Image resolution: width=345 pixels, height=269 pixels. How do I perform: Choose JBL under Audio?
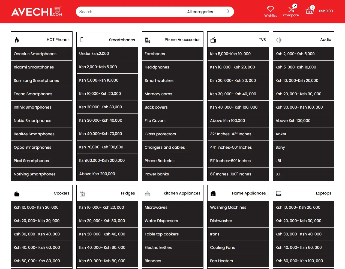click(x=278, y=161)
